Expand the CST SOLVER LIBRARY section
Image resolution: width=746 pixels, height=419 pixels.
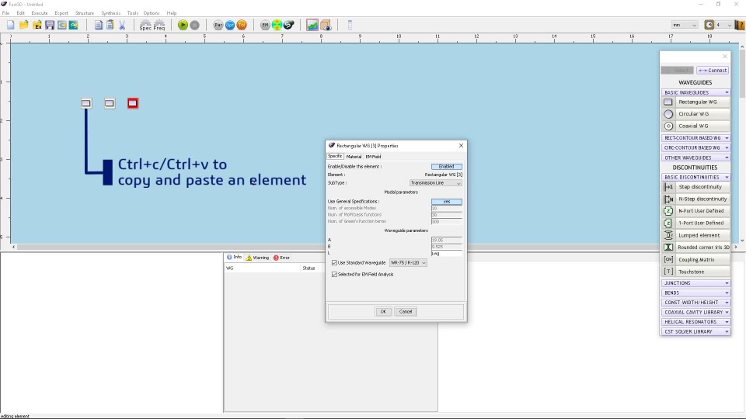695,331
